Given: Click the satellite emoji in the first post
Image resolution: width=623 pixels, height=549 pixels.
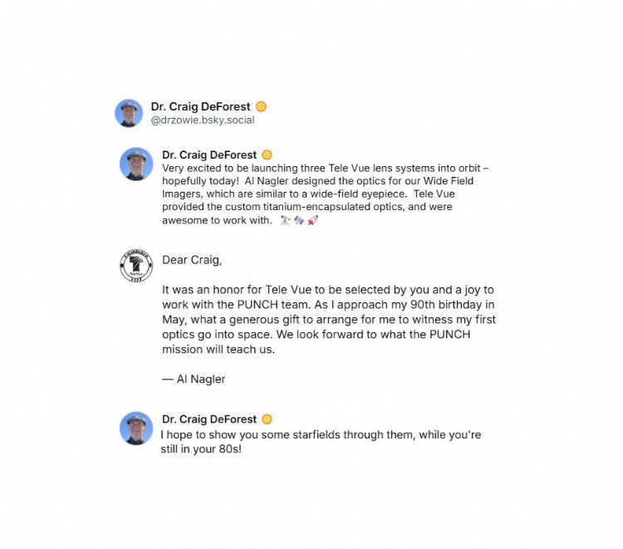Looking at the screenshot, I should [x=299, y=220].
